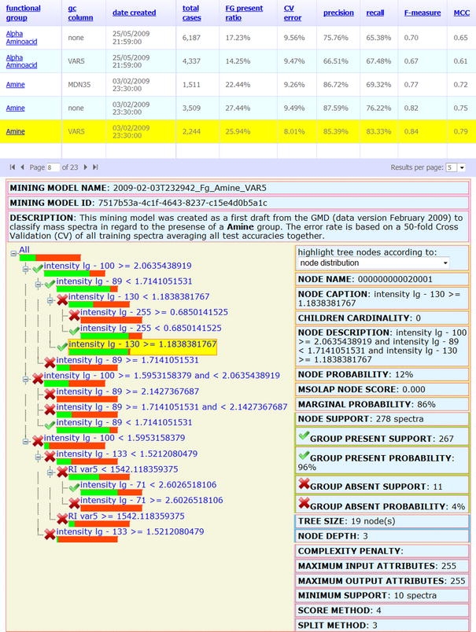Image resolution: width=476 pixels, height=632 pixels.
Task: Go to previous results page
Action: [23, 167]
